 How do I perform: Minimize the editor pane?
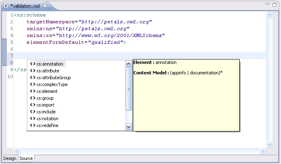pos(267,4)
